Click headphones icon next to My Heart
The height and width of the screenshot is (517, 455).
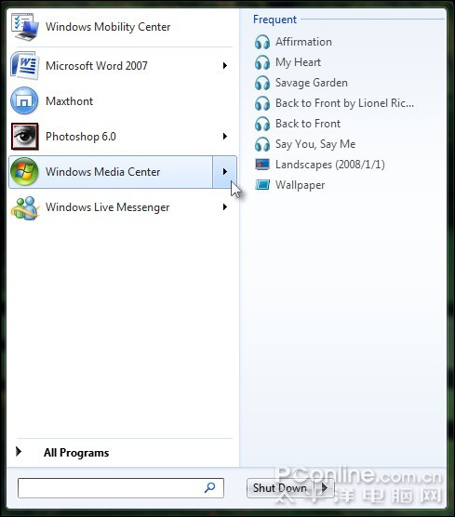(x=262, y=62)
